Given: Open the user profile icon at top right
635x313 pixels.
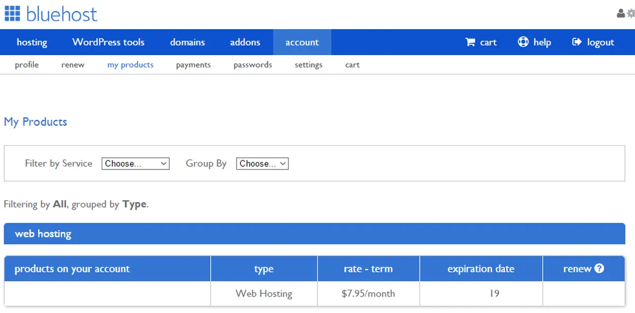Looking at the screenshot, I should pyautogui.click(x=621, y=13).
